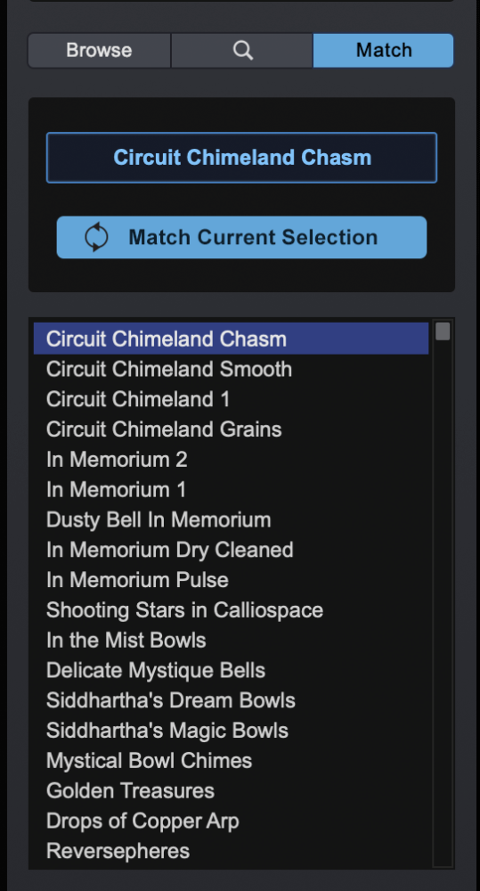
Task: Select In Memorium 2 patch
Action: (232, 460)
